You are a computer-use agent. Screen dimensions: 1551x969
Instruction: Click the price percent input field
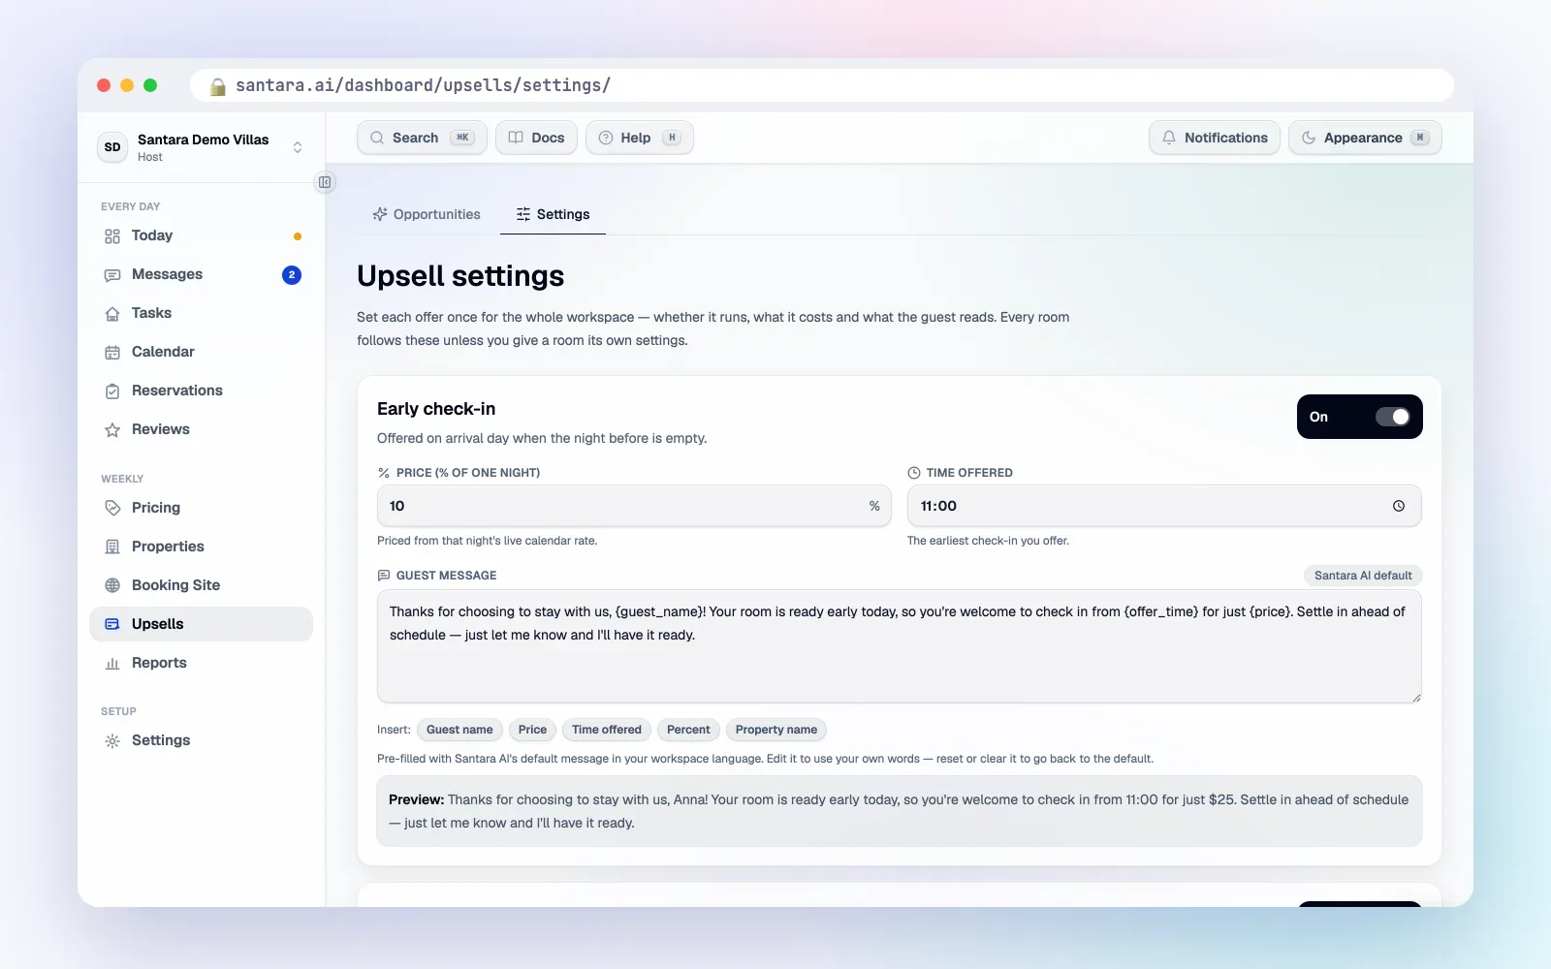[634, 506]
